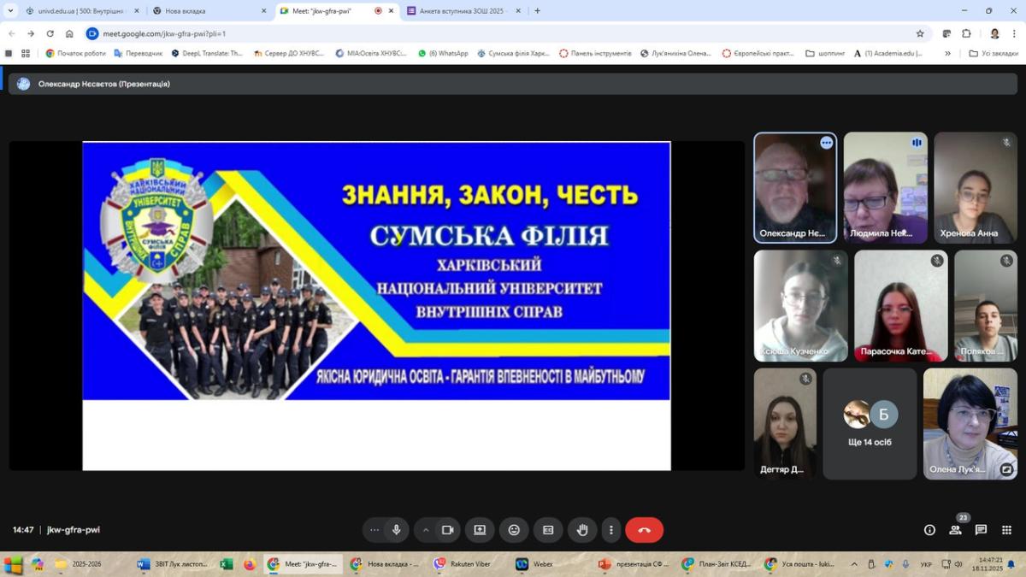The width and height of the screenshot is (1026, 577).
Task: Select the Дегтяр Д... participant tile
Action: click(x=785, y=424)
